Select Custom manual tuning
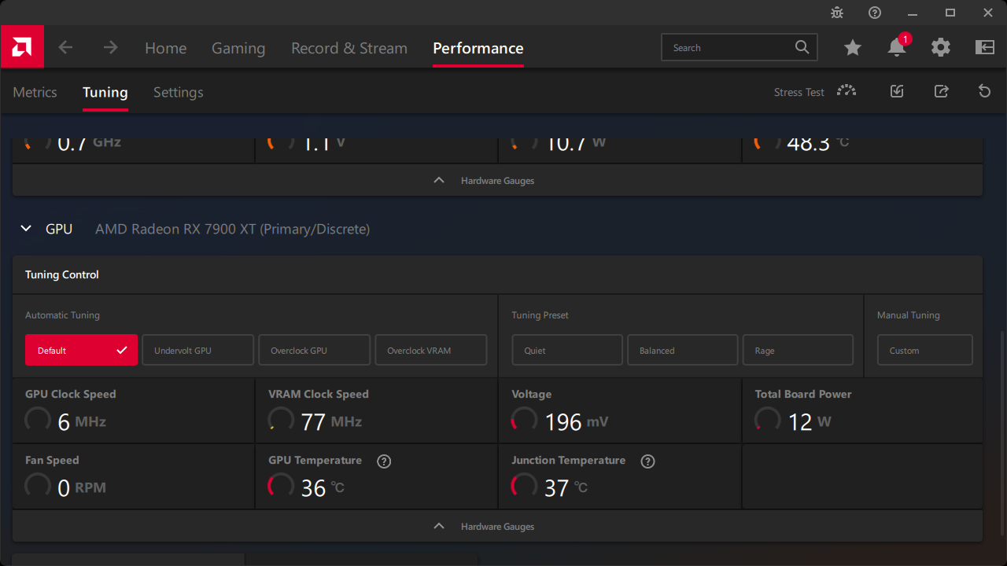The image size is (1007, 566). 925,350
